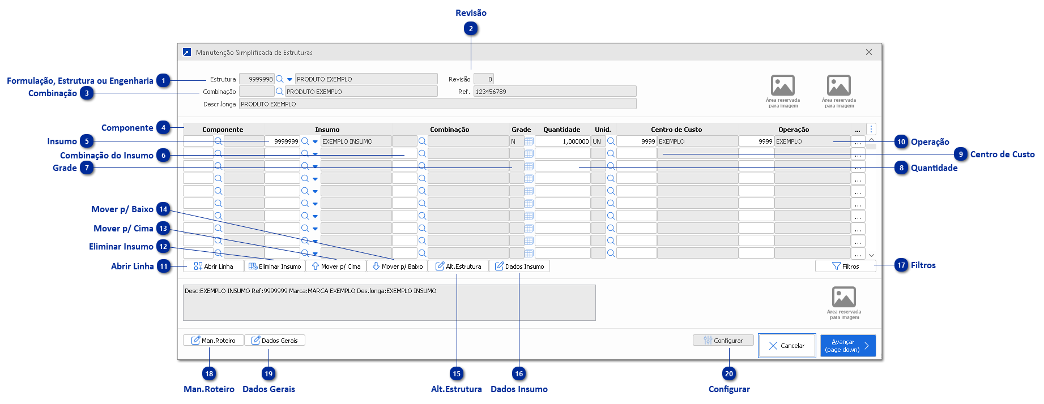Click first row ellipsis button after Operação
Image resolution: width=1044 pixels, height=404 pixels.
pos(858,141)
